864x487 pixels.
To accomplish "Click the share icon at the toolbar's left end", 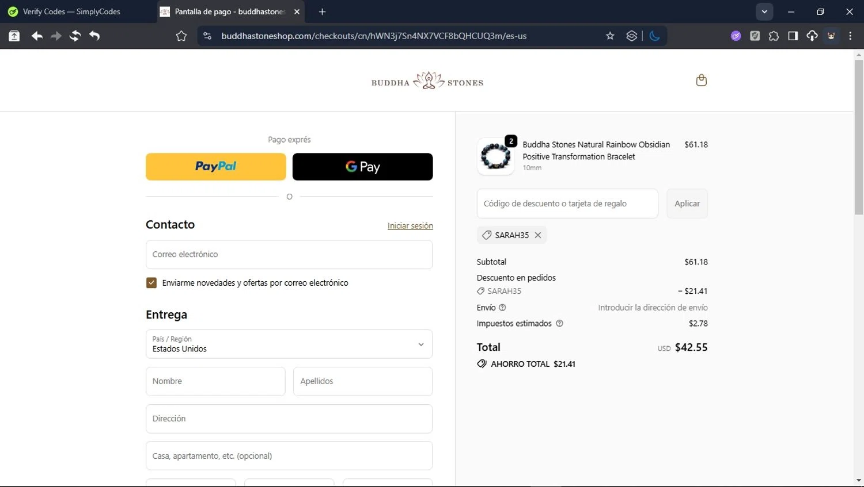I will [14, 36].
